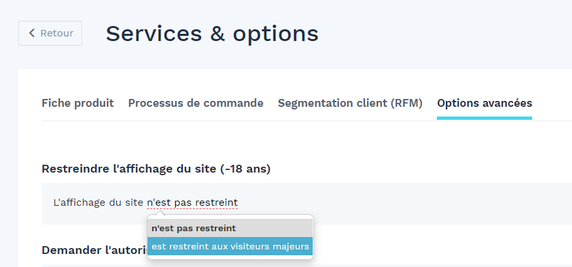
Task: Choose "est restreint aux visiteurs majeurs" option
Action: click(x=230, y=246)
